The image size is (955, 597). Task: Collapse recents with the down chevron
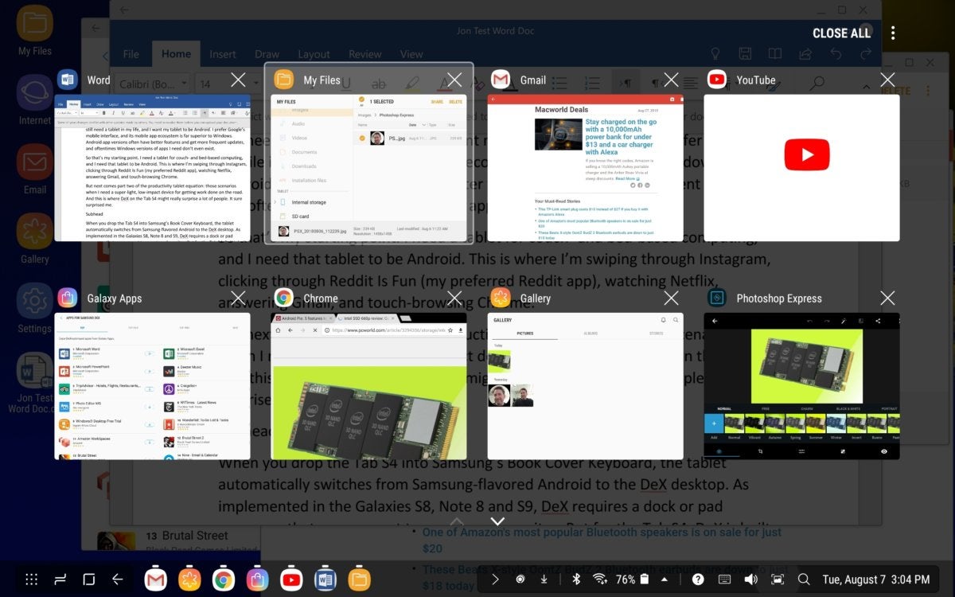pos(497,522)
